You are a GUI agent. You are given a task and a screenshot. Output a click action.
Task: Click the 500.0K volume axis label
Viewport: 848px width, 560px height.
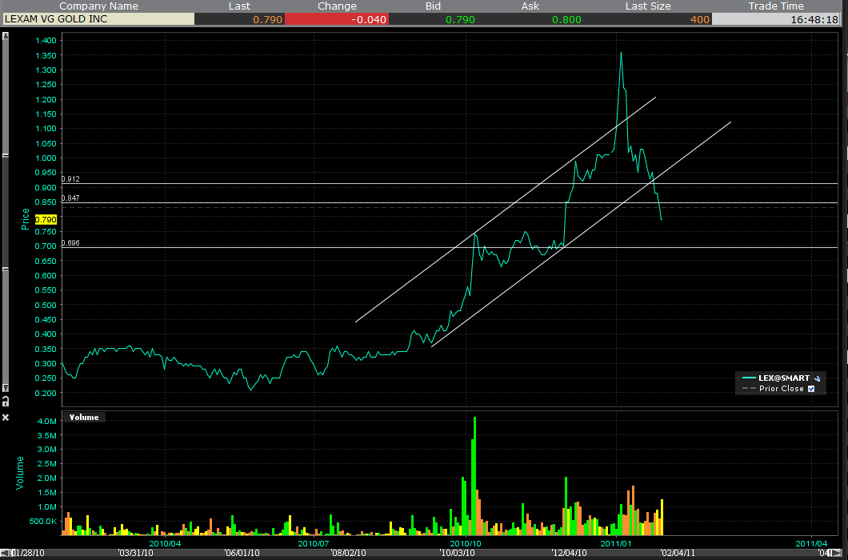(43, 521)
